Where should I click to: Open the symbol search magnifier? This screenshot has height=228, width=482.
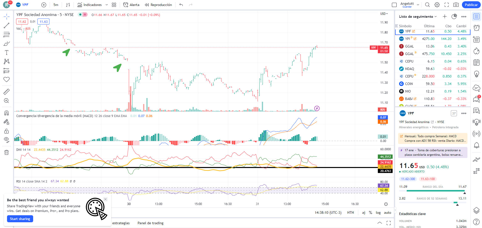(428, 5)
